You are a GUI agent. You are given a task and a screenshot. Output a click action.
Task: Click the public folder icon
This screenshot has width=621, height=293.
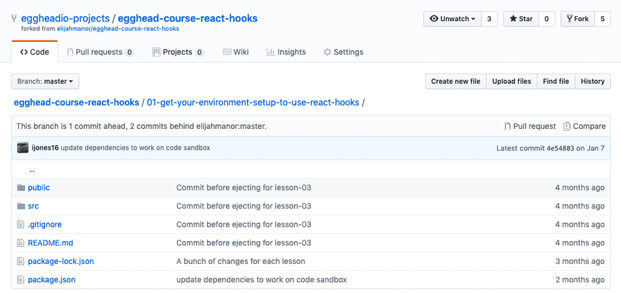tap(21, 188)
